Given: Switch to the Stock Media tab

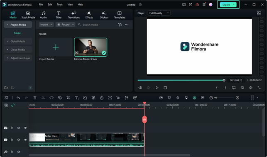Looking at the screenshot, I should tap(28, 15).
